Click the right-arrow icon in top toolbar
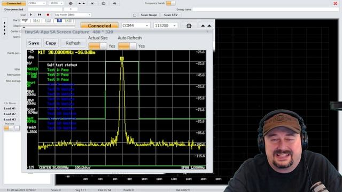The height and width of the screenshot is (192, 342). click(114, 4)
